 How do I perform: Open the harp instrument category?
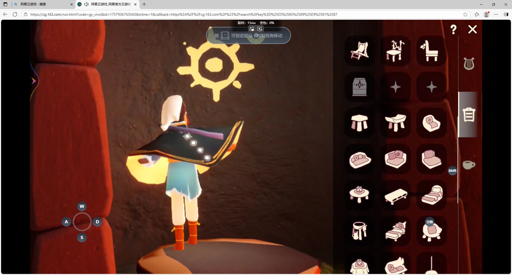point(469,64)
